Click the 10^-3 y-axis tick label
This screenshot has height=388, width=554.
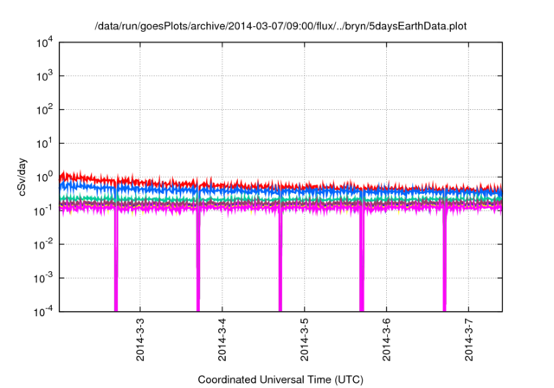click(x=44, y=278)
